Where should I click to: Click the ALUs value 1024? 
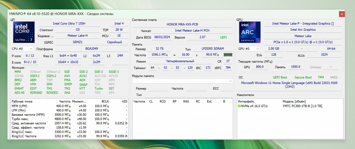pos(324,55)
